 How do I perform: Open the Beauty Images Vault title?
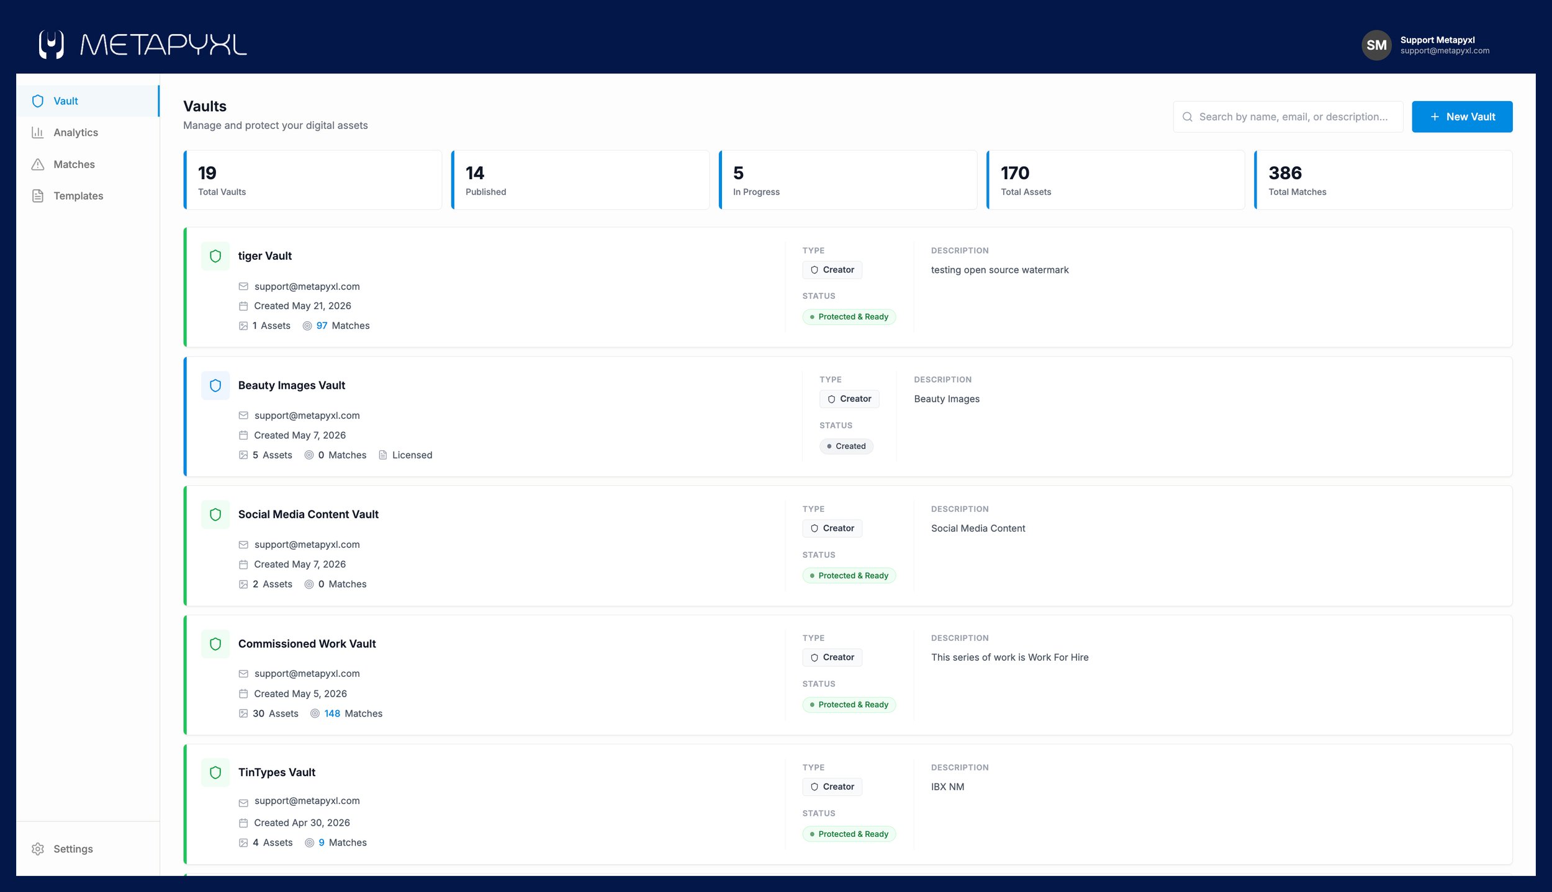pyautogui.click(x=291, y=385)
